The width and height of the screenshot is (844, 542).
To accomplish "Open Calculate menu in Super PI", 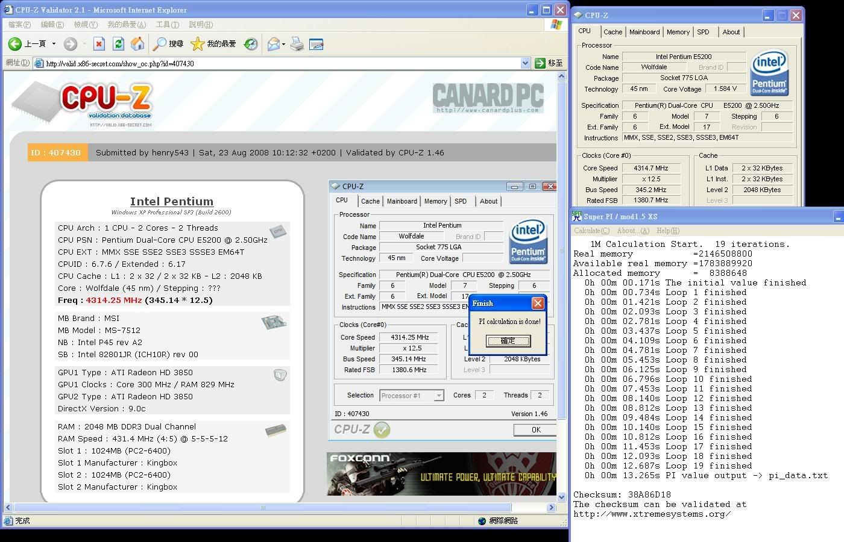I will (591, 231).
